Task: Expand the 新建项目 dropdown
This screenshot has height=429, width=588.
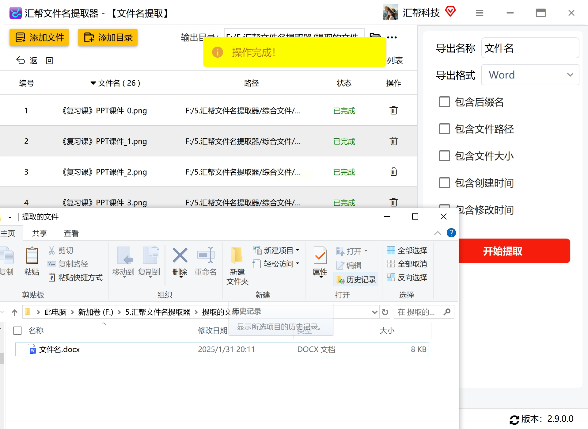Action: click(298, 250)
